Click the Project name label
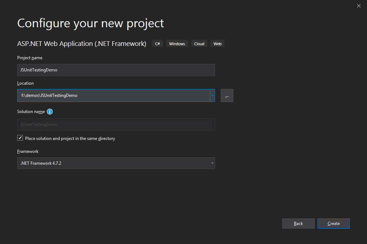367x244 pixels. click(x=30, y=58)
